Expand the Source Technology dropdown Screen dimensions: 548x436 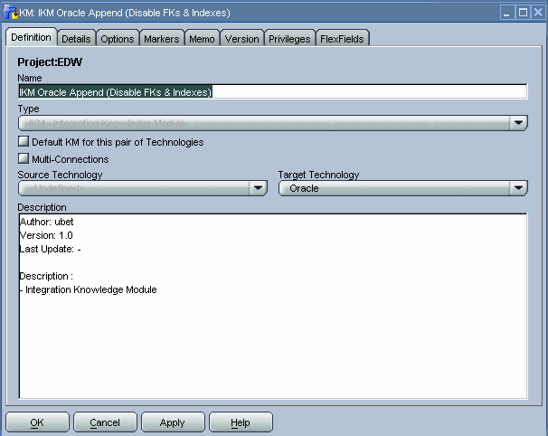(143, 188)
